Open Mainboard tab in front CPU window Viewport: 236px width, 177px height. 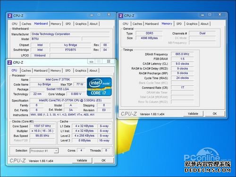click(x=41, y=71)
